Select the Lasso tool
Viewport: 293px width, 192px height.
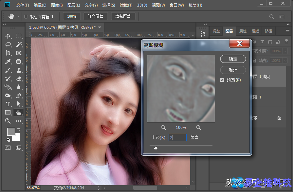8,45
